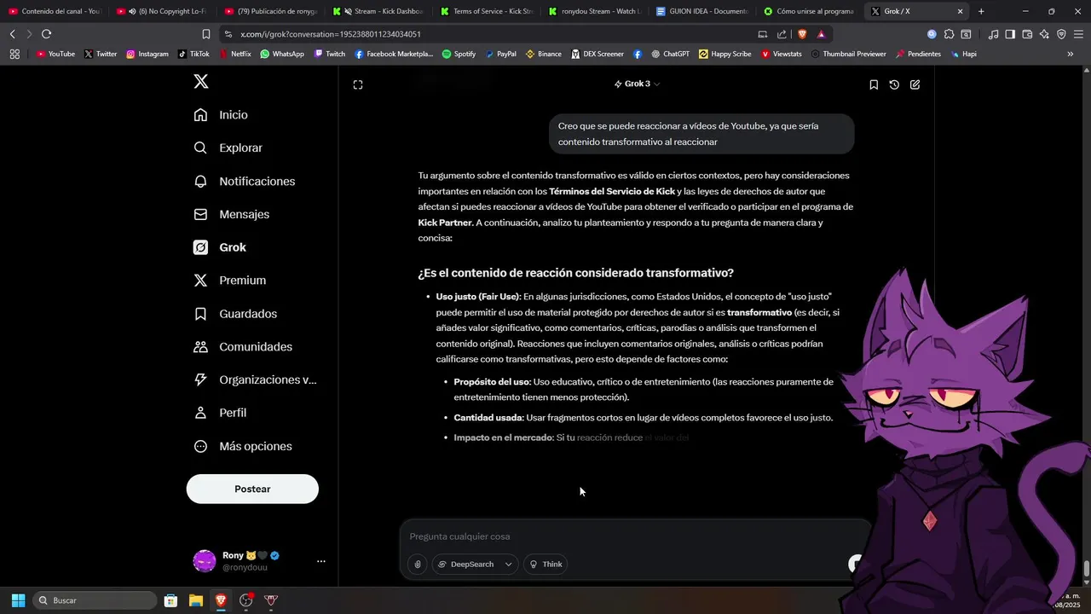
Task: Close the Grok / X tab
Action: [x=961, y=11]
